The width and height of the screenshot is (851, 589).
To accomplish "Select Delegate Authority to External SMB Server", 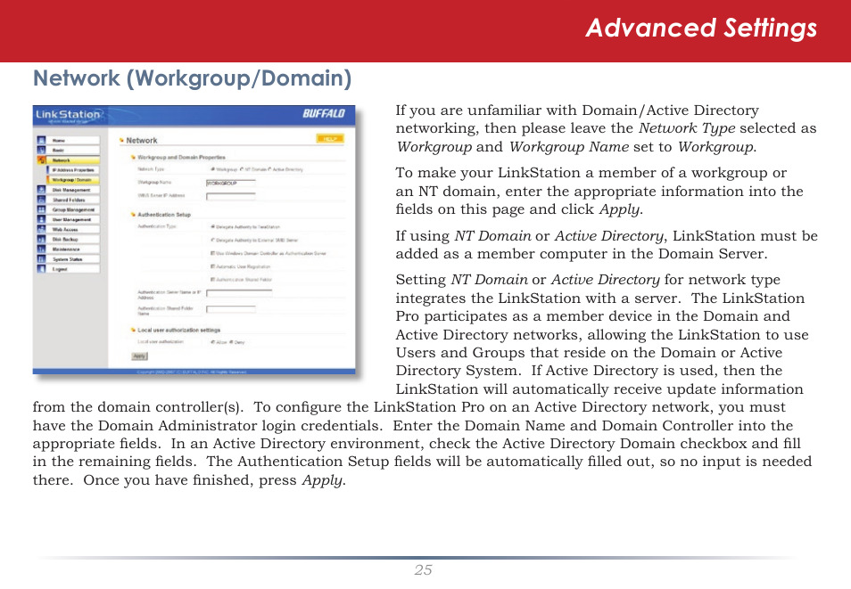I will [x=212, y=240].
